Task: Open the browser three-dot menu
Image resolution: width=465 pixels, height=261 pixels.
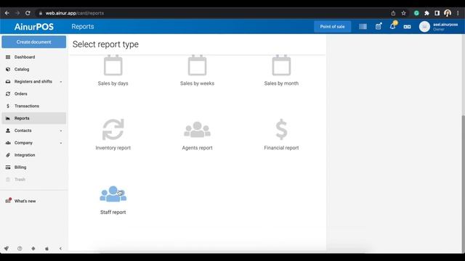Action: click(x=458, y=13)
